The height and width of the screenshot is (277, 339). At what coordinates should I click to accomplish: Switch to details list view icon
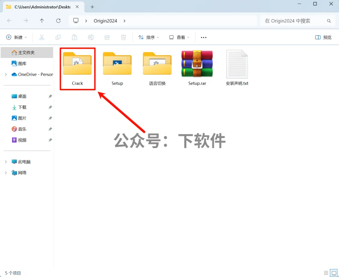(x=326, y=273)
